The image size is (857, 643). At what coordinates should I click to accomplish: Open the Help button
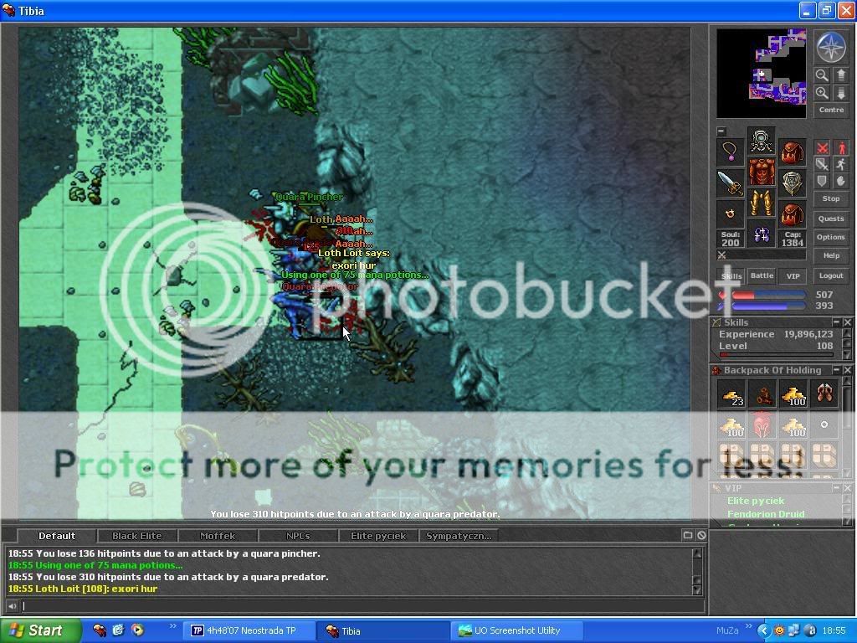tap(831, 255)
